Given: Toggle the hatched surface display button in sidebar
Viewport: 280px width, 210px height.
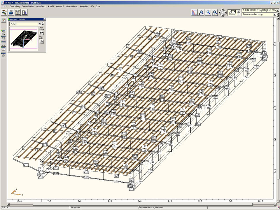Looking at the screenshot, I should click(x=3, y=33).
